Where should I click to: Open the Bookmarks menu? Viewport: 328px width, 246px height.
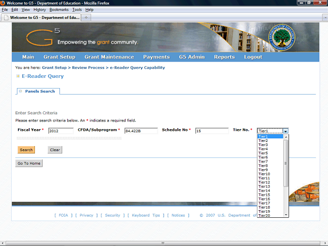point(59,10)
